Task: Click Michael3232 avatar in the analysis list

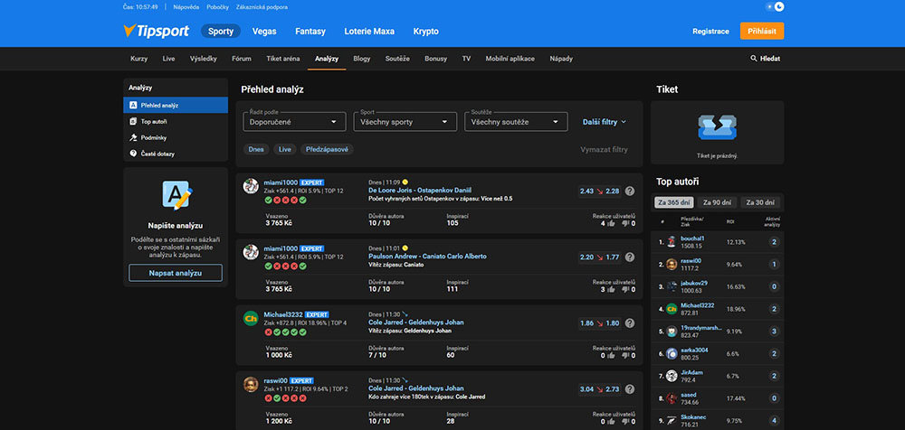Action: tap(251, 319)
